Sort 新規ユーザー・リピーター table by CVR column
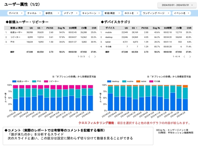The height and width of the screenshot is (148, 198). pyautogui.click(x=94, y=28)
